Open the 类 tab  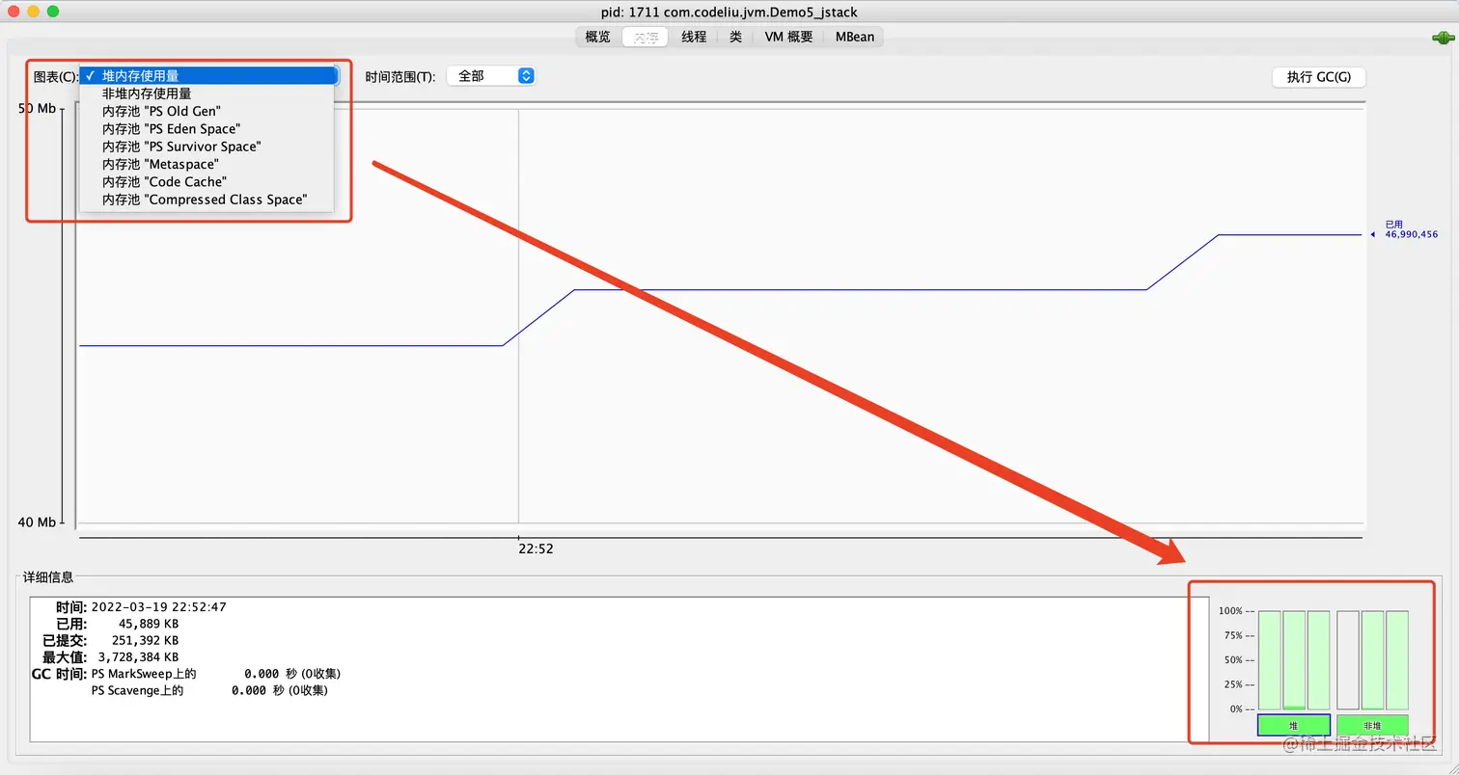pyautogui.click(x=735, y=37)
